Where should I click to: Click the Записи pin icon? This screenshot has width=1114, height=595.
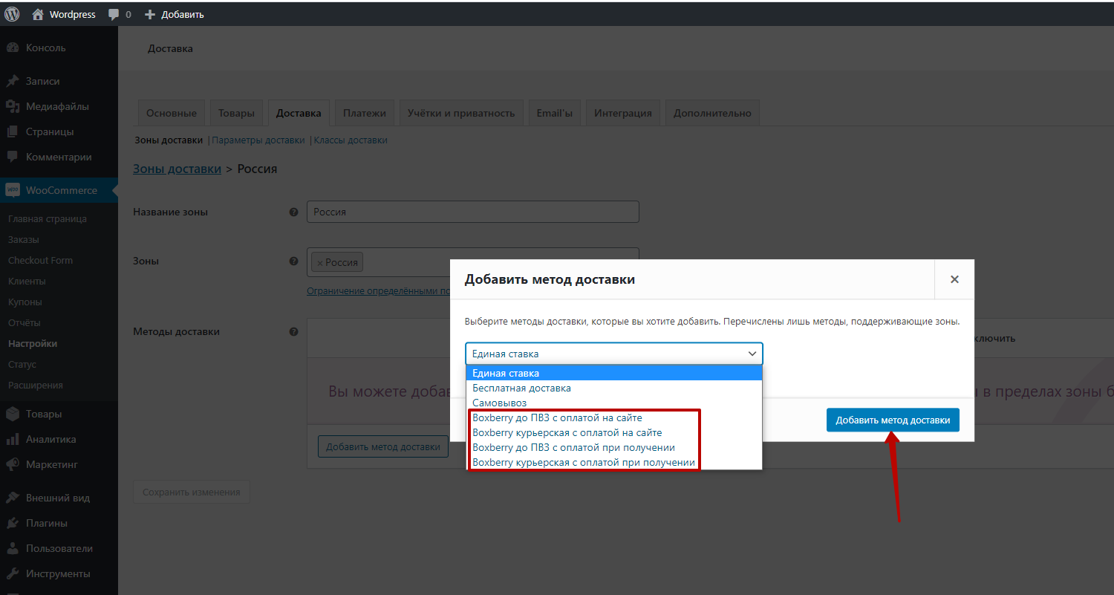pos(13,81)
